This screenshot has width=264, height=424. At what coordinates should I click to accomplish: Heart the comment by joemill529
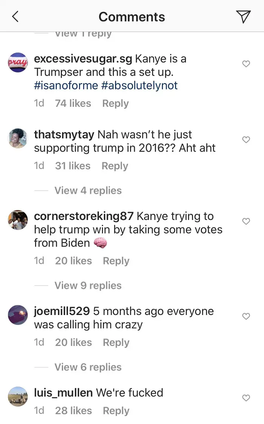coord(246,316)
